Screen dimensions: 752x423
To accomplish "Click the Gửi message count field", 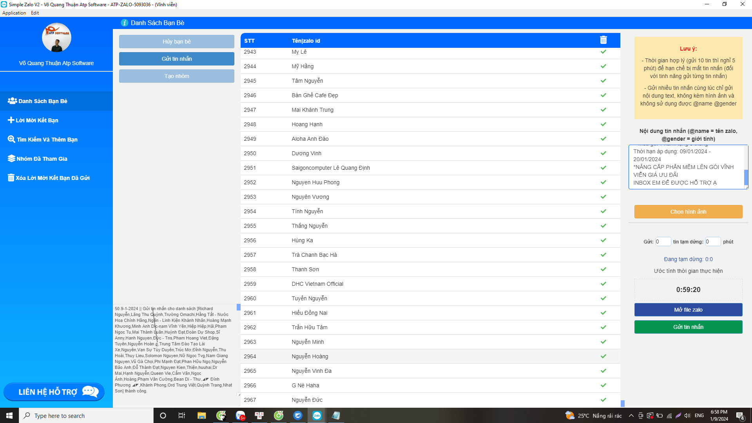I will [663, 241].
